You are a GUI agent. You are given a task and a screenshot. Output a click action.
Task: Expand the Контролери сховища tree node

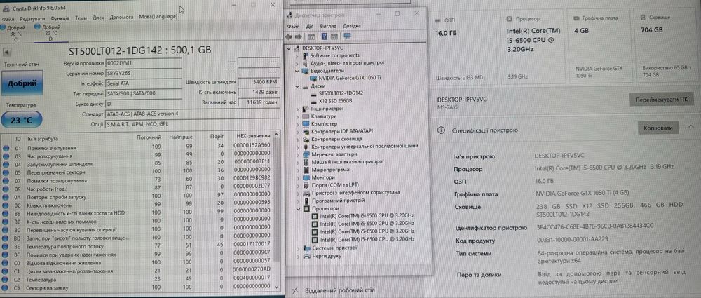(x=298, y=139)
